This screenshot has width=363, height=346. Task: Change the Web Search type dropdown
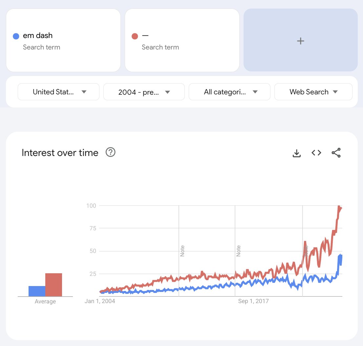coord(313,92)
